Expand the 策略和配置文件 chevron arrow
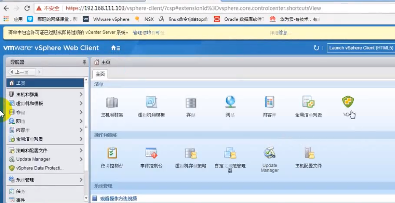Screen dimensions: 395x203 pyautogui.click(x=81, y=150)
